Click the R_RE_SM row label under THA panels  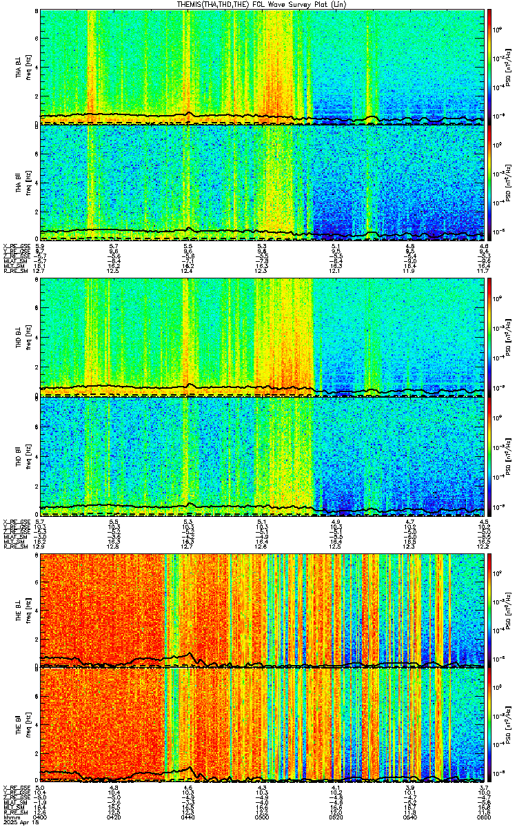[x=14, y=272]
